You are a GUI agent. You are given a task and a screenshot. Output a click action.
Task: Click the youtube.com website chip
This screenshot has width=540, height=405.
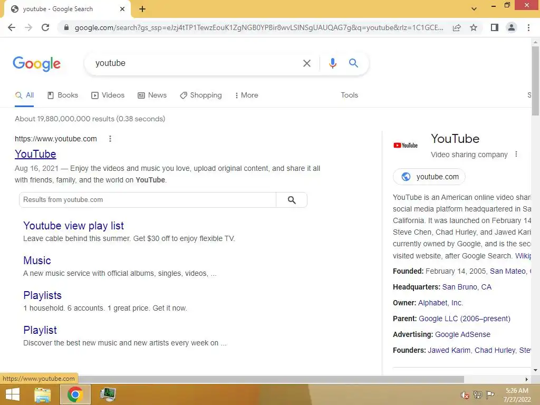pyautogui.click(x=429, y=177)
